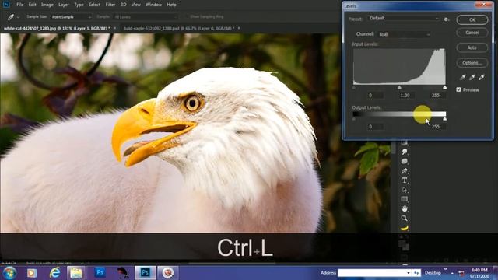This screenshot has width=498, height=280.
Task: Select the Type tool
Action: pyautogui.click(x=405, y=180)
